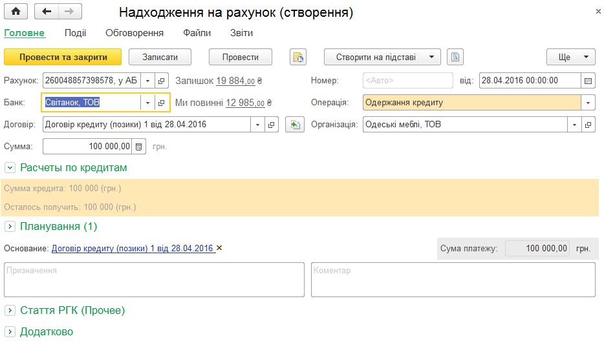Click the green fill-from-contract icon
The image size is (604, 343).
(295, 124)
